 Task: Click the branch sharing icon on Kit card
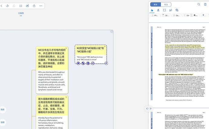pyautogui.click(x=93, y=63)
